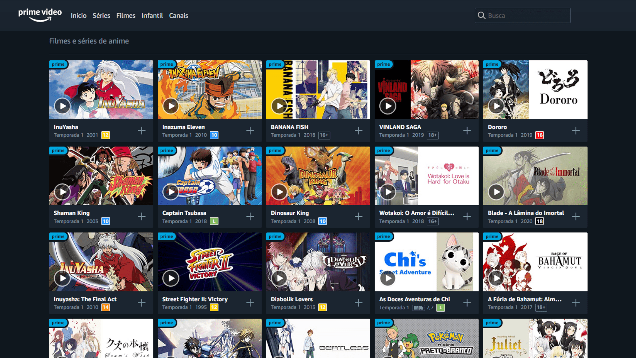
Task: Open the Scum's Wish thumbnail
Action: [101, 338]
